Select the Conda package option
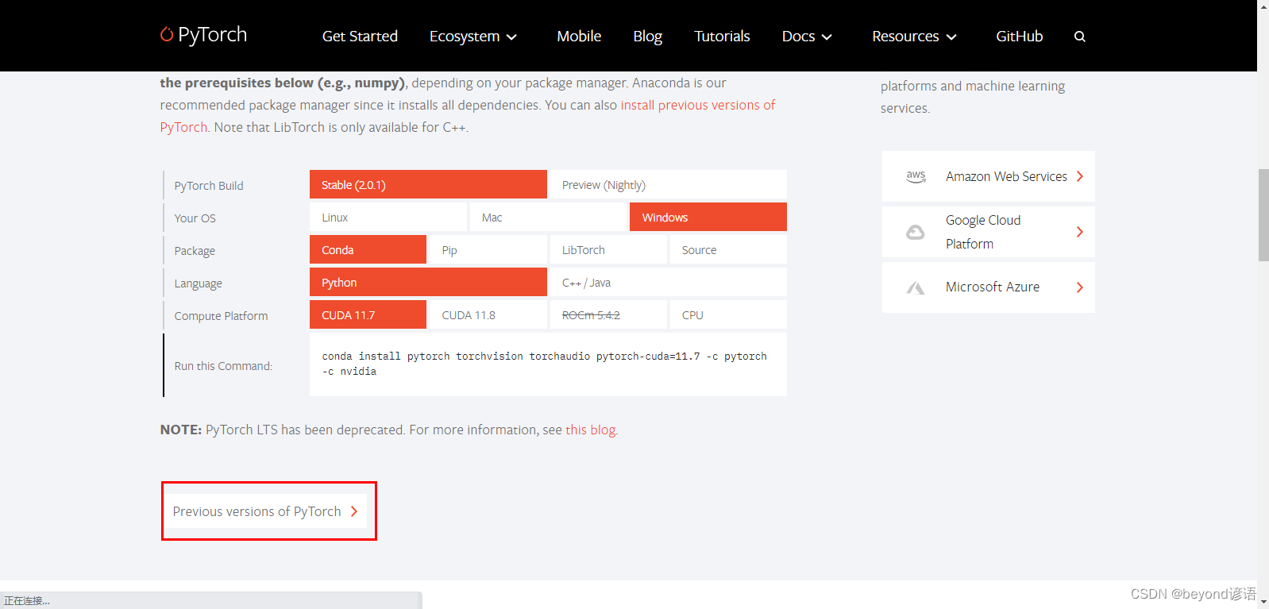 click(x=368, y=249)
